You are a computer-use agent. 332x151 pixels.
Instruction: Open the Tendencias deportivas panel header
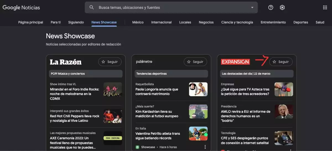point(171,74)
